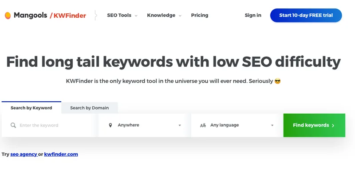Click the language translate icon
The width and height of the screenshot is (355, 177).
pyautogui.click(x=203, y=125)
